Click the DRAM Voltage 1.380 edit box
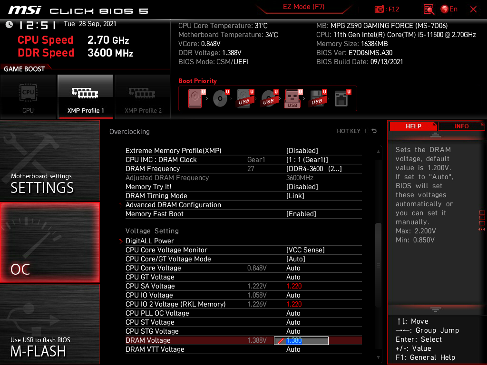Screen dimensions: 487x365 pos(301,340)
